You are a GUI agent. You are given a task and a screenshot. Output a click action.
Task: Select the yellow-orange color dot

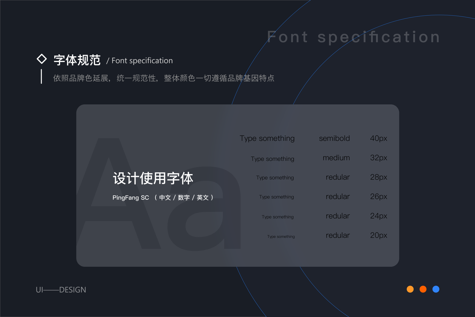pyautogui.click(x=410, y=289)
